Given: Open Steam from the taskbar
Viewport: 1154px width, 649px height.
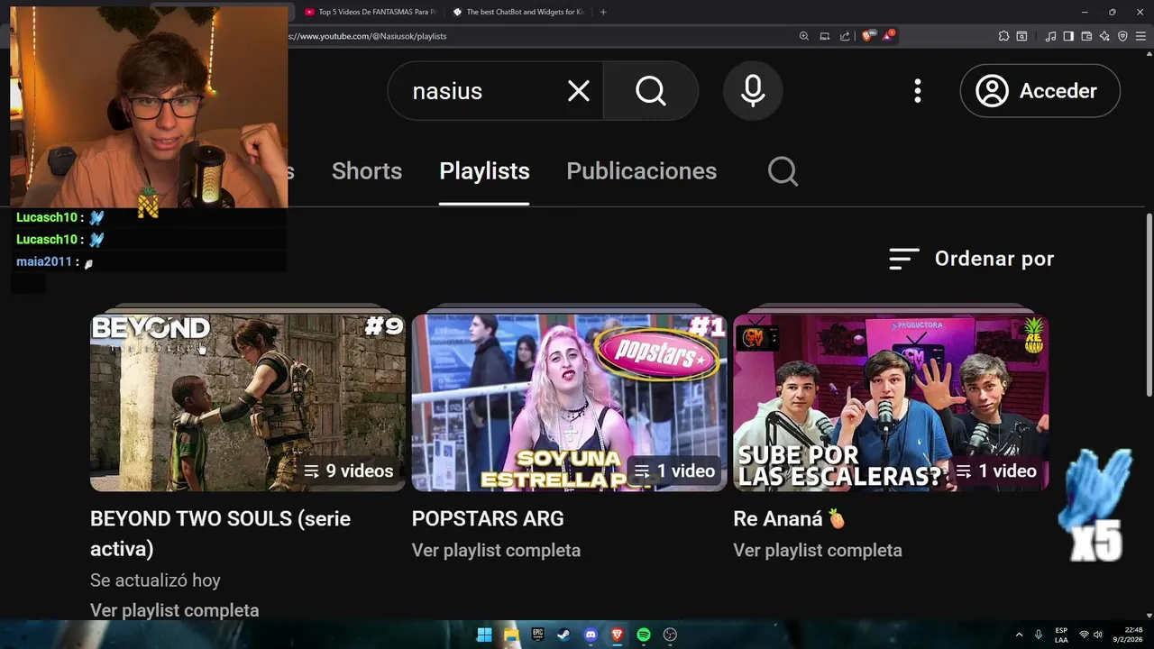Looking at the screenshot, I should click(x=563, y=635).
